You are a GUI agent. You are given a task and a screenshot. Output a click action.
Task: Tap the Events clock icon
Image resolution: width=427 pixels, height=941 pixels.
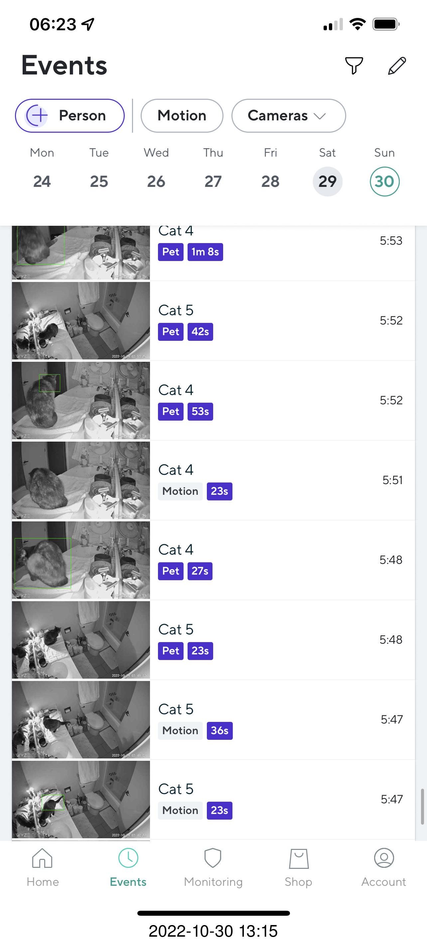[128, 858]
